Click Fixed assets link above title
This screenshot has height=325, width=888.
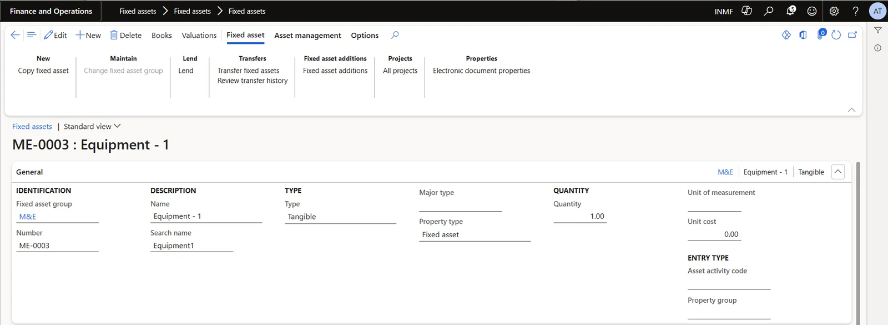click(x=32, y=127)
